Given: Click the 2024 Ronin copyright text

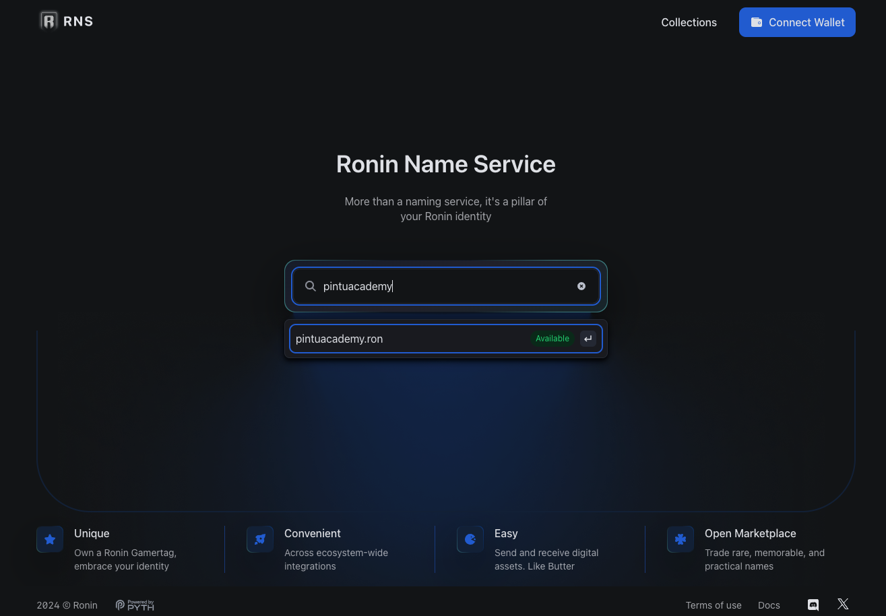Looking at the screenshot, I should click(67, 605).
